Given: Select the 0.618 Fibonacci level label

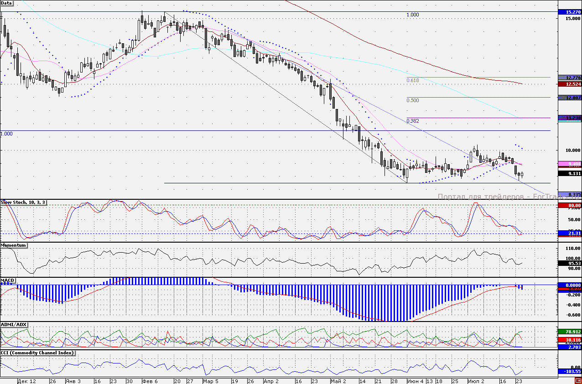Looking at the screenshot, I should (x=412, y=80).
